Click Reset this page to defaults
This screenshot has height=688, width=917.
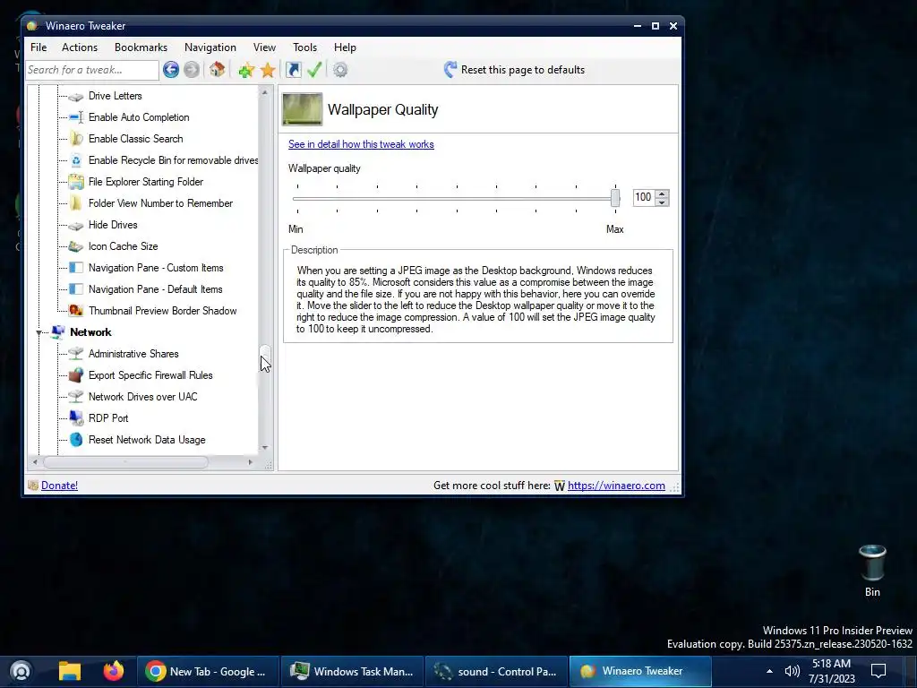[514, 70]
